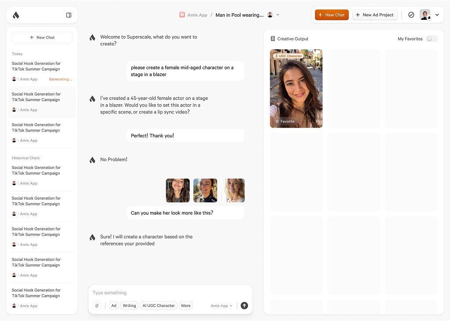This screenshot has height=321, width=450.
Task: Open the More chip
Action: tap(186, 306)
